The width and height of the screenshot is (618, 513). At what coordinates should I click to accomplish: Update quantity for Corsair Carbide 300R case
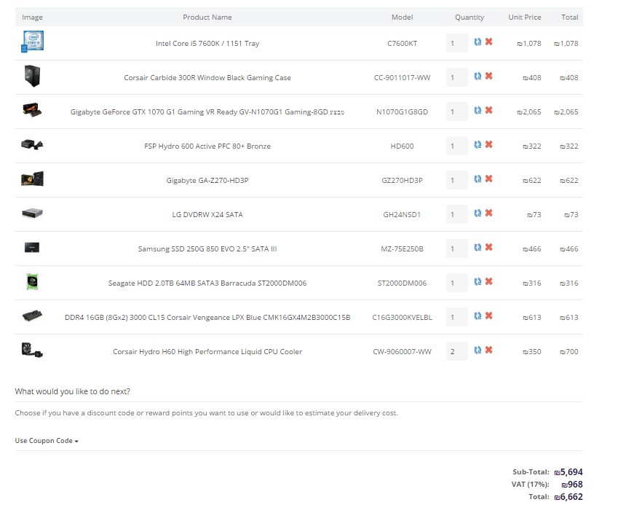478,77
